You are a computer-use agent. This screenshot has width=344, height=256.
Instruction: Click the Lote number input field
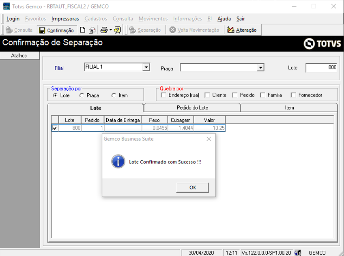pos(321,68)
